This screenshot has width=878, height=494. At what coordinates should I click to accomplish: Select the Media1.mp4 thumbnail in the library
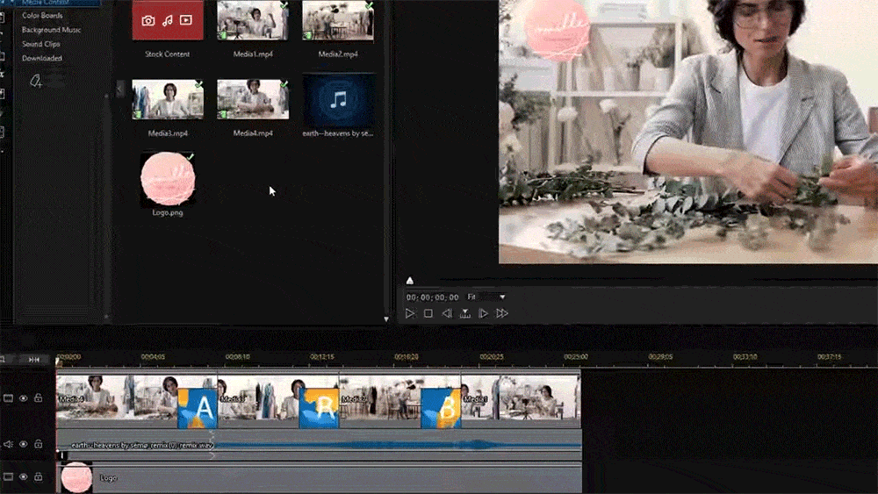tap(253, 21)
